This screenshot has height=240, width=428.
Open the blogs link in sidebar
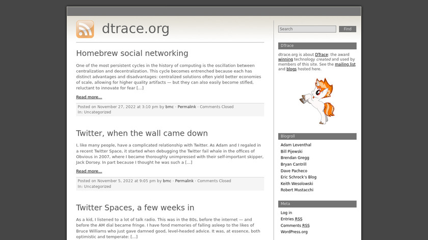[x=291, y=69]
